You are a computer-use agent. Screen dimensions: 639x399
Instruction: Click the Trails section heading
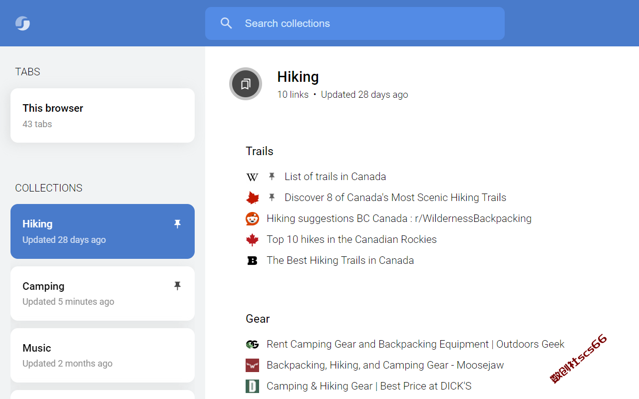click(x=260, y=151)
